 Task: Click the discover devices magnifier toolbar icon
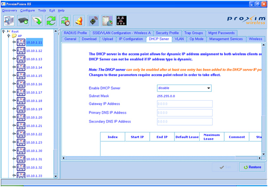9,21
